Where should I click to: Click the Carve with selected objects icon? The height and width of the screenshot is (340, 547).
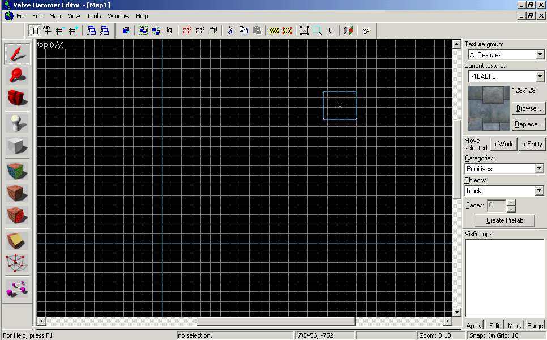coord(126,31)
